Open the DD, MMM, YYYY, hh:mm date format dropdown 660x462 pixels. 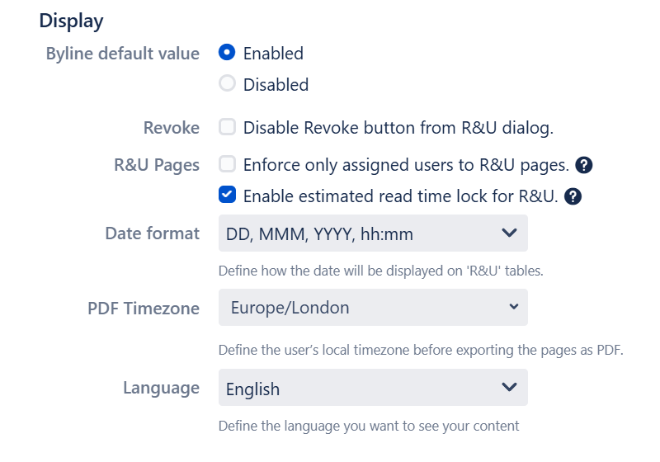363,234
